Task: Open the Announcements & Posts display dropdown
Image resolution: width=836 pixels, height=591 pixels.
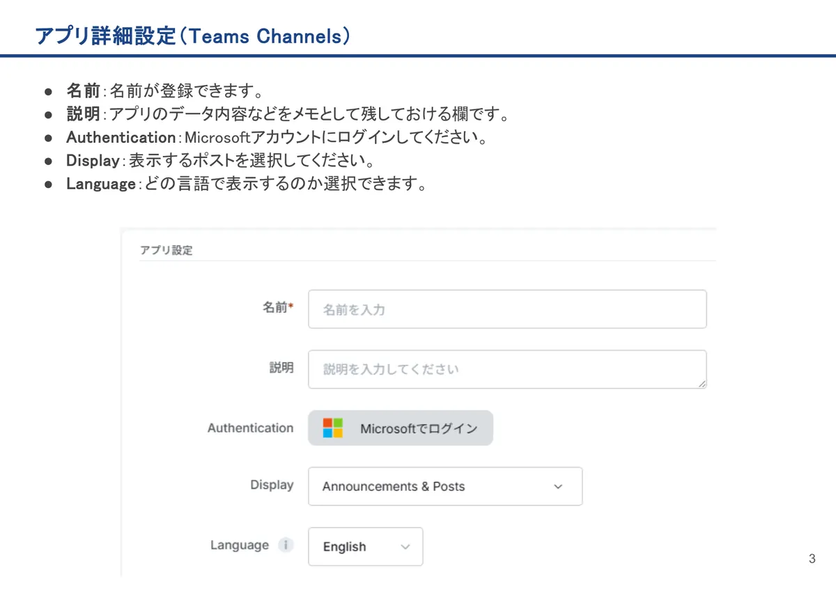Action: [445, 486]
